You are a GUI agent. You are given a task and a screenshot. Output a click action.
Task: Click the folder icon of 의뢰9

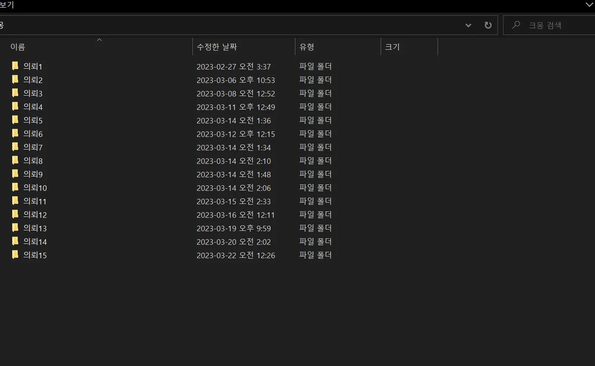(x=15, y=174)
